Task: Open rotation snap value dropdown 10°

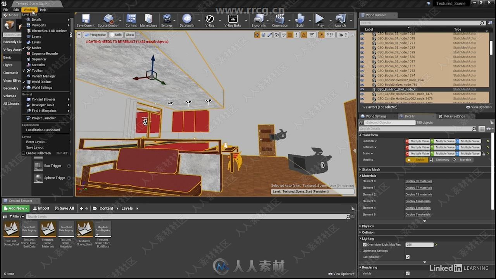Action: pos(312,35)
